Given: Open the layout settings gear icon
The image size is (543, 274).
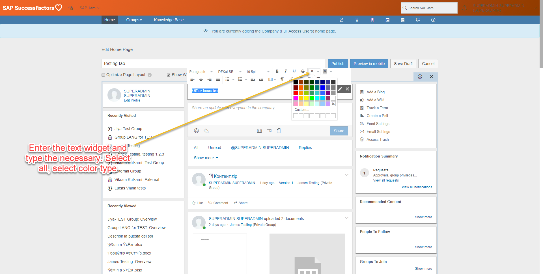Looking at the screenshot, I should pos(420,77).
